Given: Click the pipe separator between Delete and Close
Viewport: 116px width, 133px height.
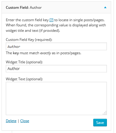Looking at the screenshot, I should [18, 121].
